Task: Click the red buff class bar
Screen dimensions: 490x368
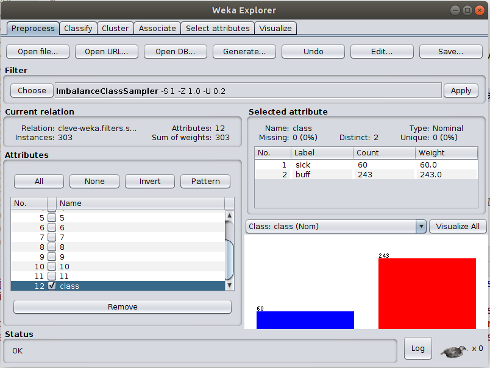Action: (427, 293)
